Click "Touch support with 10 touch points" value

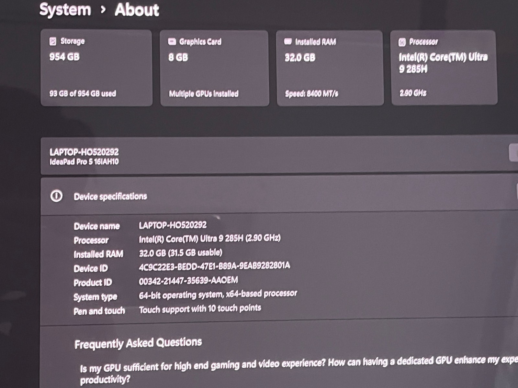[200, 309]
